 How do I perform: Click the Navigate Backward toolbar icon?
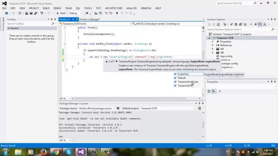(7, 13)
